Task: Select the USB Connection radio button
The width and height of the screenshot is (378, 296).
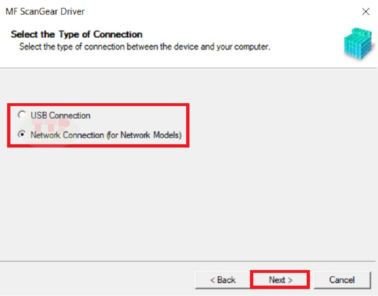Action: point(22,115)
